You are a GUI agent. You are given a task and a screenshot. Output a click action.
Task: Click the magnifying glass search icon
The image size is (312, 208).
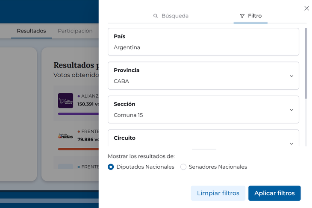[x=156, y=16]
